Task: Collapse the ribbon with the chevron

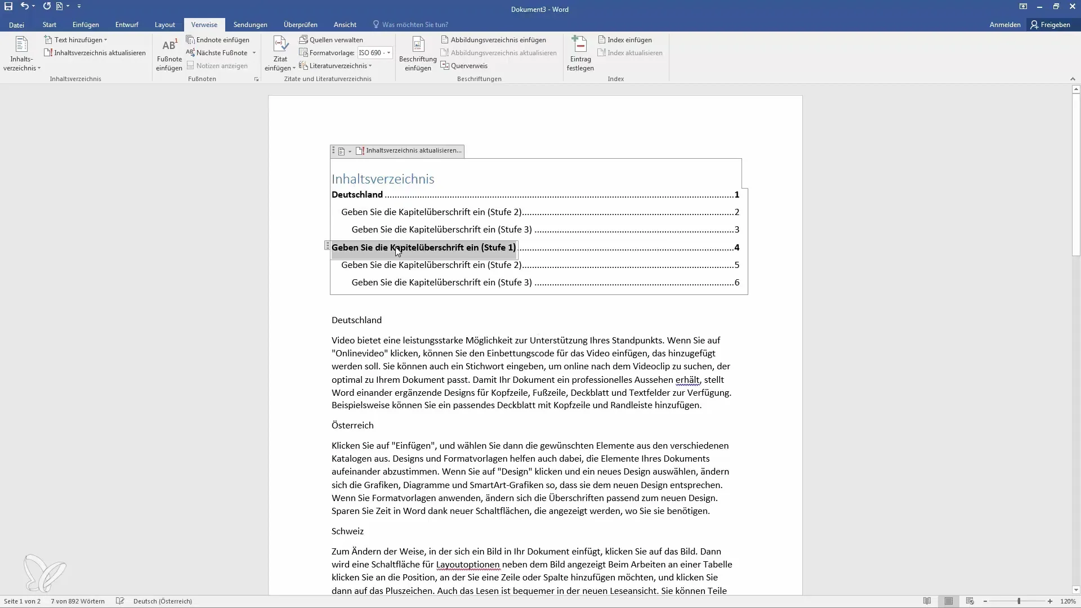Action: point(1072,79)
